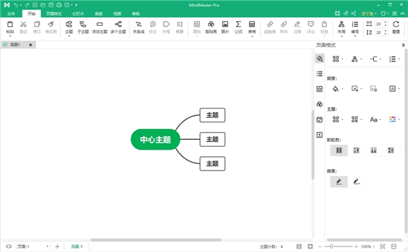Reset (重置) the topic spacing
This screenshot has height=252, width=408.
coord(396,27)
